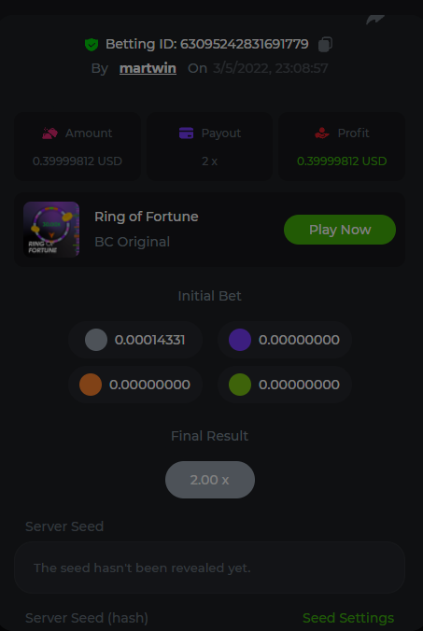The image size is (423, 631).
Task: Click the green profit amount value
Action: click(342, 161)
